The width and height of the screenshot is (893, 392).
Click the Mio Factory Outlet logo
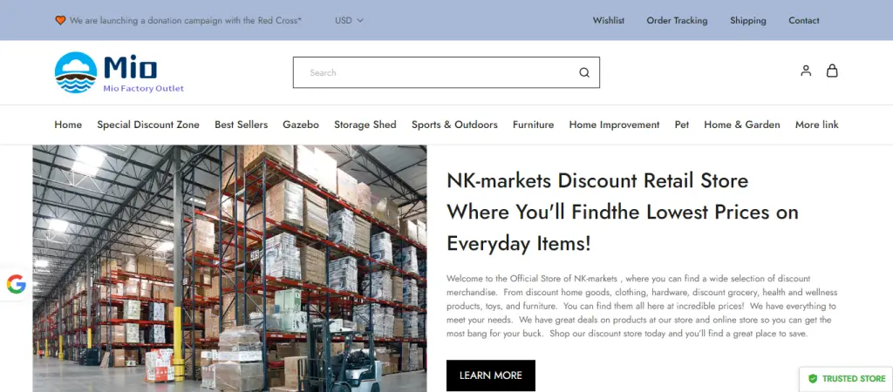click(x=119, y=72)
